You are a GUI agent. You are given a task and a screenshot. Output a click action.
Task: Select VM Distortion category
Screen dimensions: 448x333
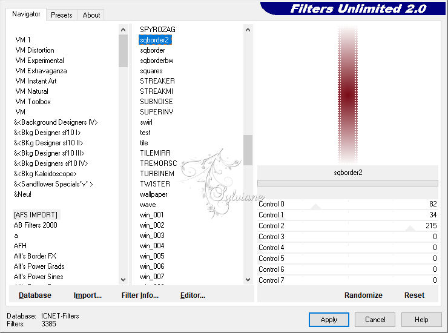(x=35, y=50)
